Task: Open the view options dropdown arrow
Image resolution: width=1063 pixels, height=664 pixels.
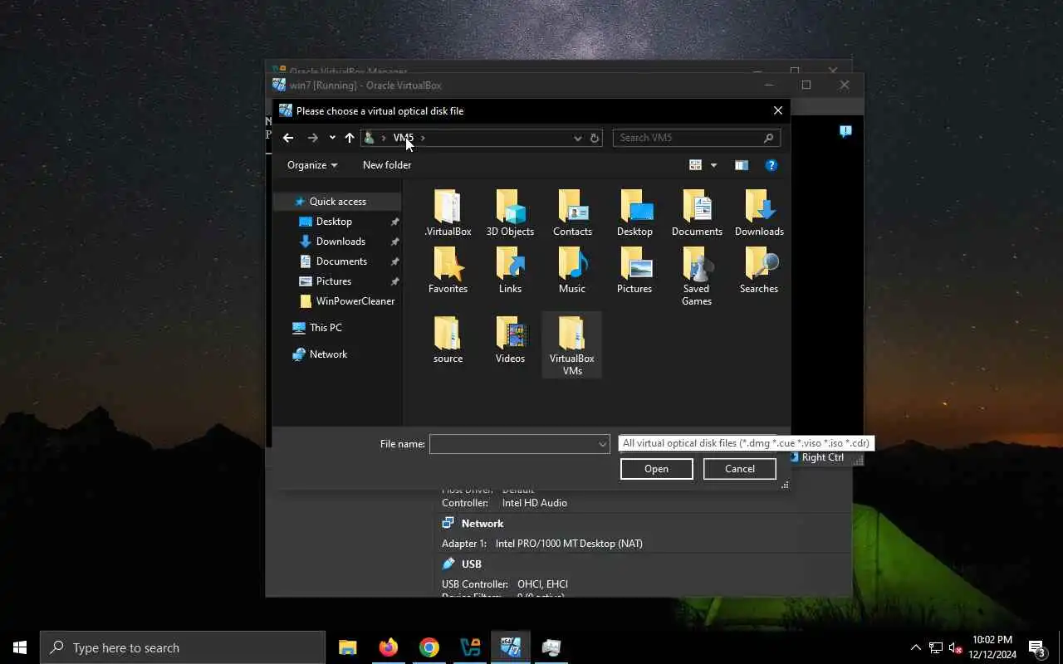Action: click(713, 165)
